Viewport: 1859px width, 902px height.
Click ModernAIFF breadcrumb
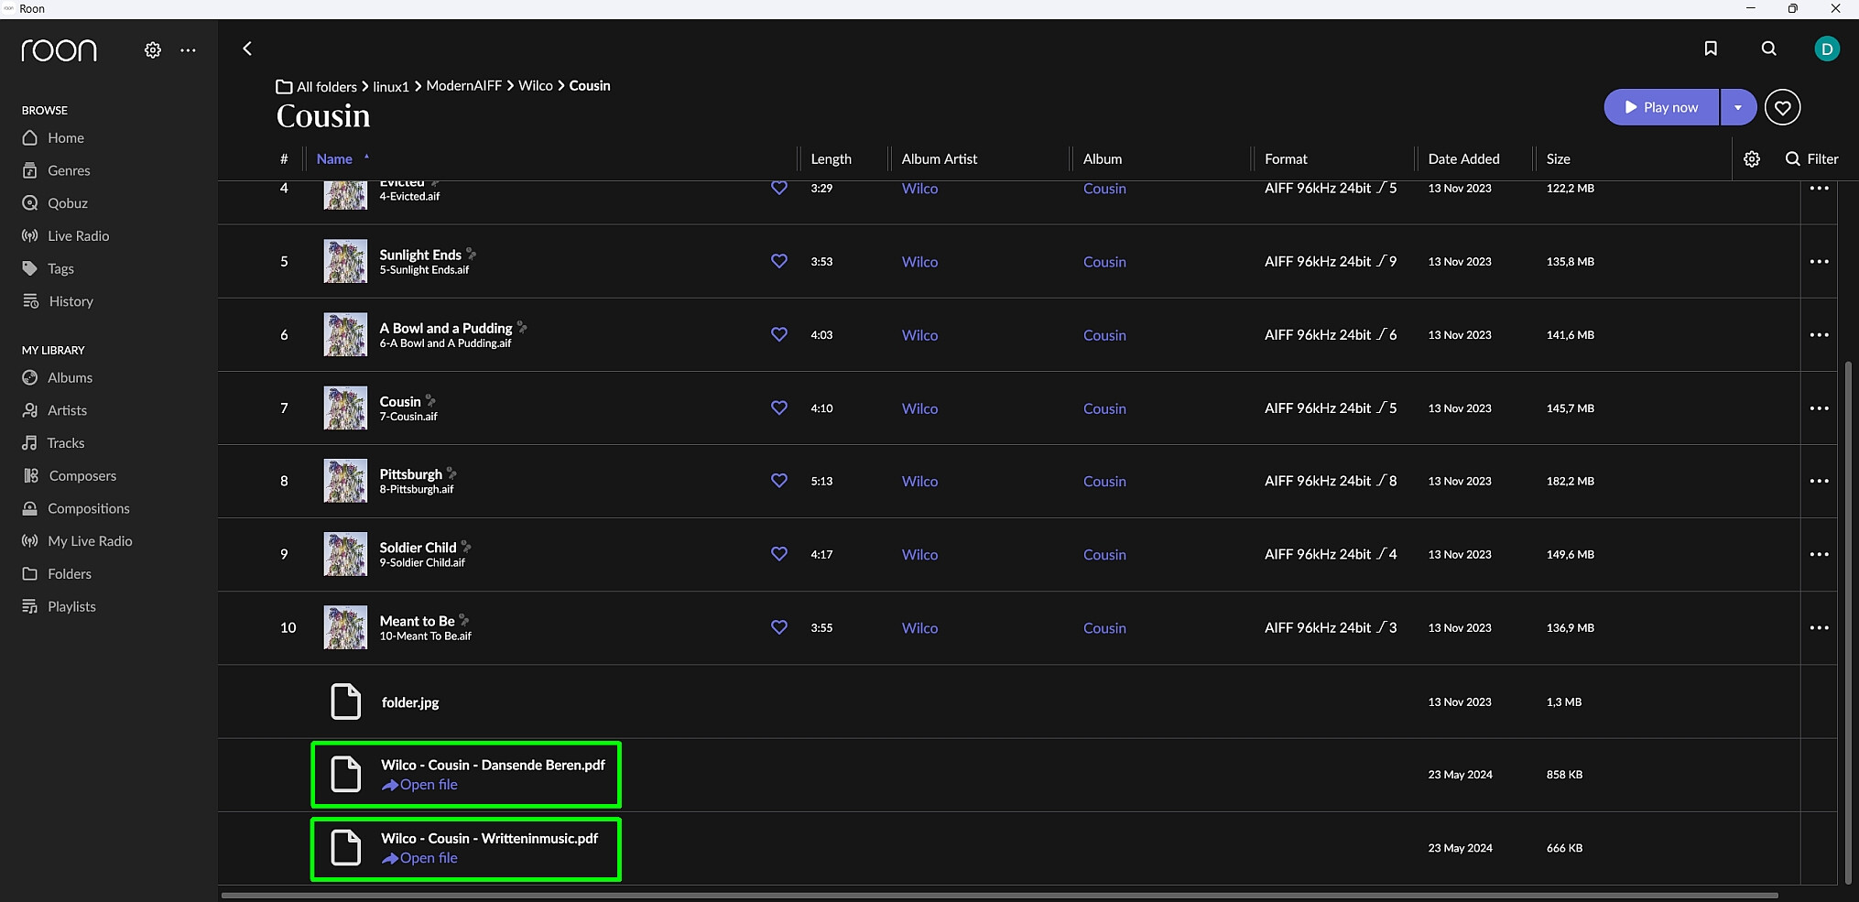tap(463, 86)
